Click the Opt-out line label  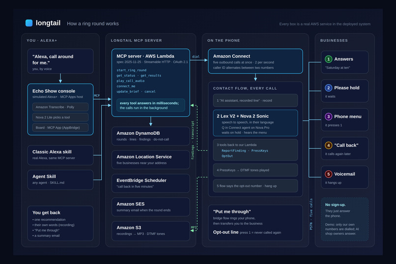tap(226, 232)
